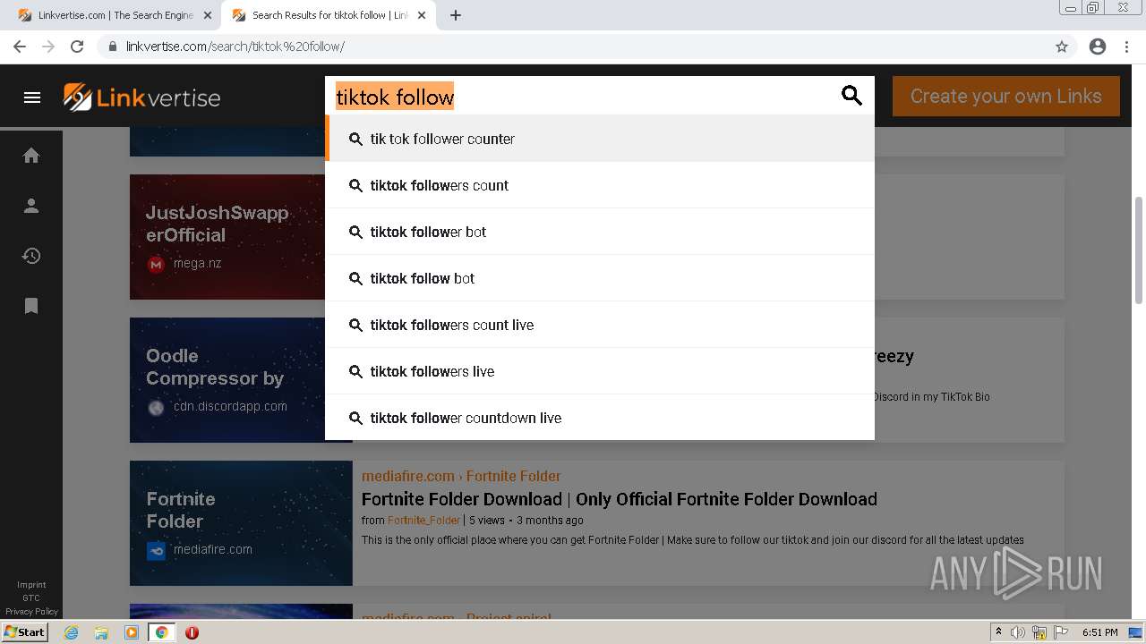Select suggestion tik tok follower counter
The image size is (1146, 644).
click(x=600, y=139)
